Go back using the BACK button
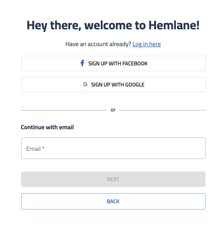The width and height of the screenshot is (219, 234). click(x=113, y=201)
